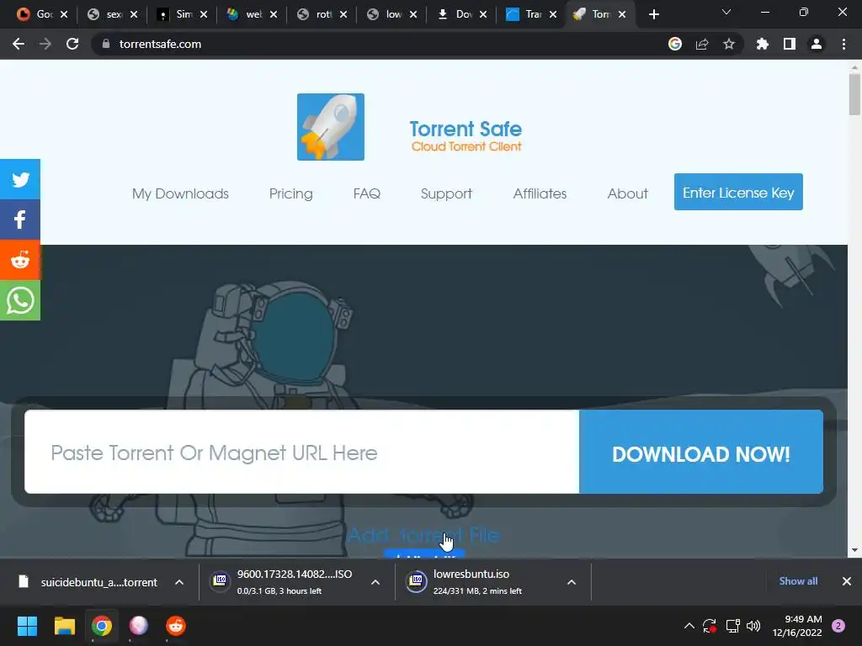Share page via WhatsApp sidebar icon
This screenshot has width=862, height=646.
[x=20, y=300]
